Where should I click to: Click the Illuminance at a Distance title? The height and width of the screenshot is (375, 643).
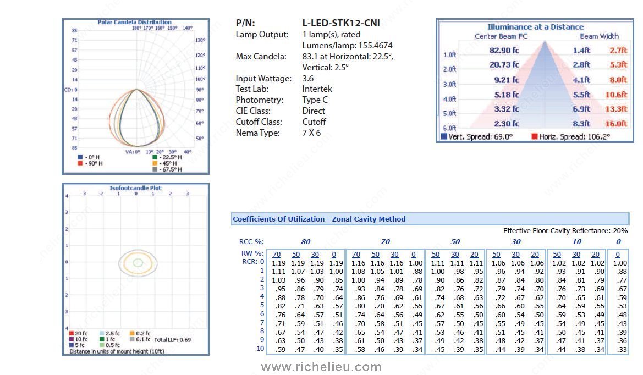click(535, 27)
